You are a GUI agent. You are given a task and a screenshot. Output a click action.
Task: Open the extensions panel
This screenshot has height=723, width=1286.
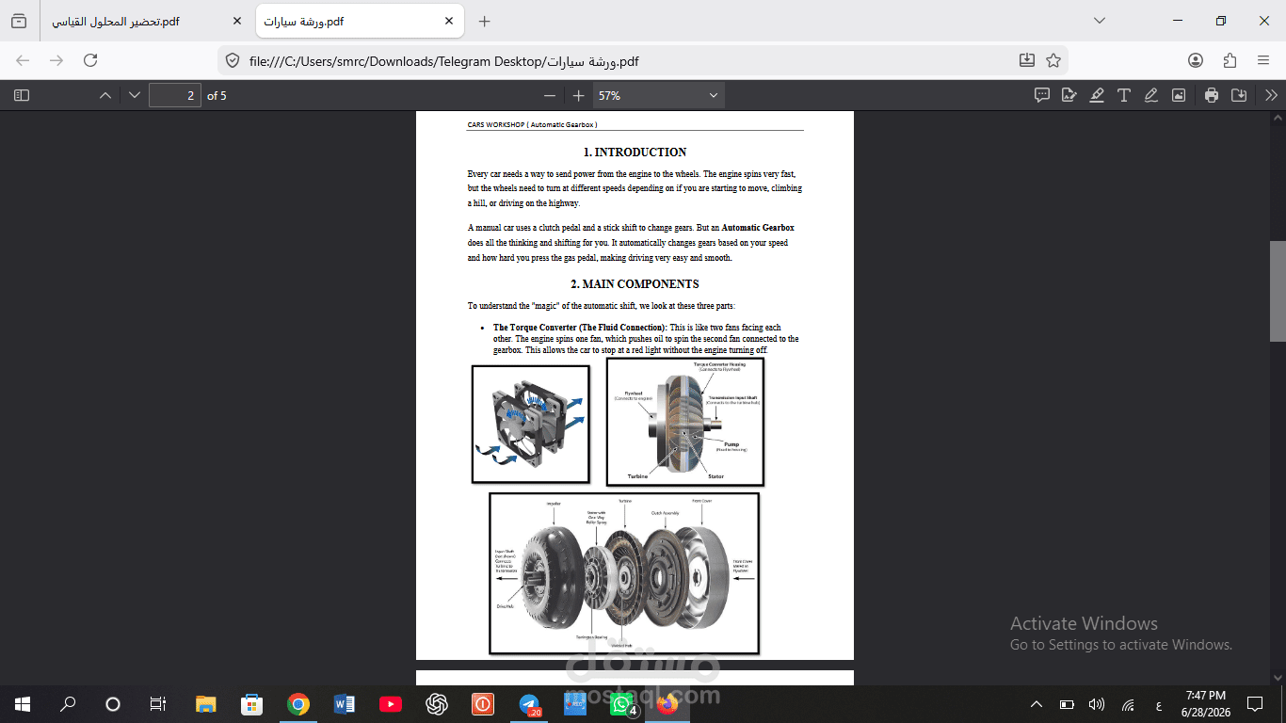[x=1230, y=60]
